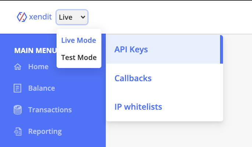Click the Transactions coin stack icon
This screenshot has height=147, width=252.
pos(18,110)
